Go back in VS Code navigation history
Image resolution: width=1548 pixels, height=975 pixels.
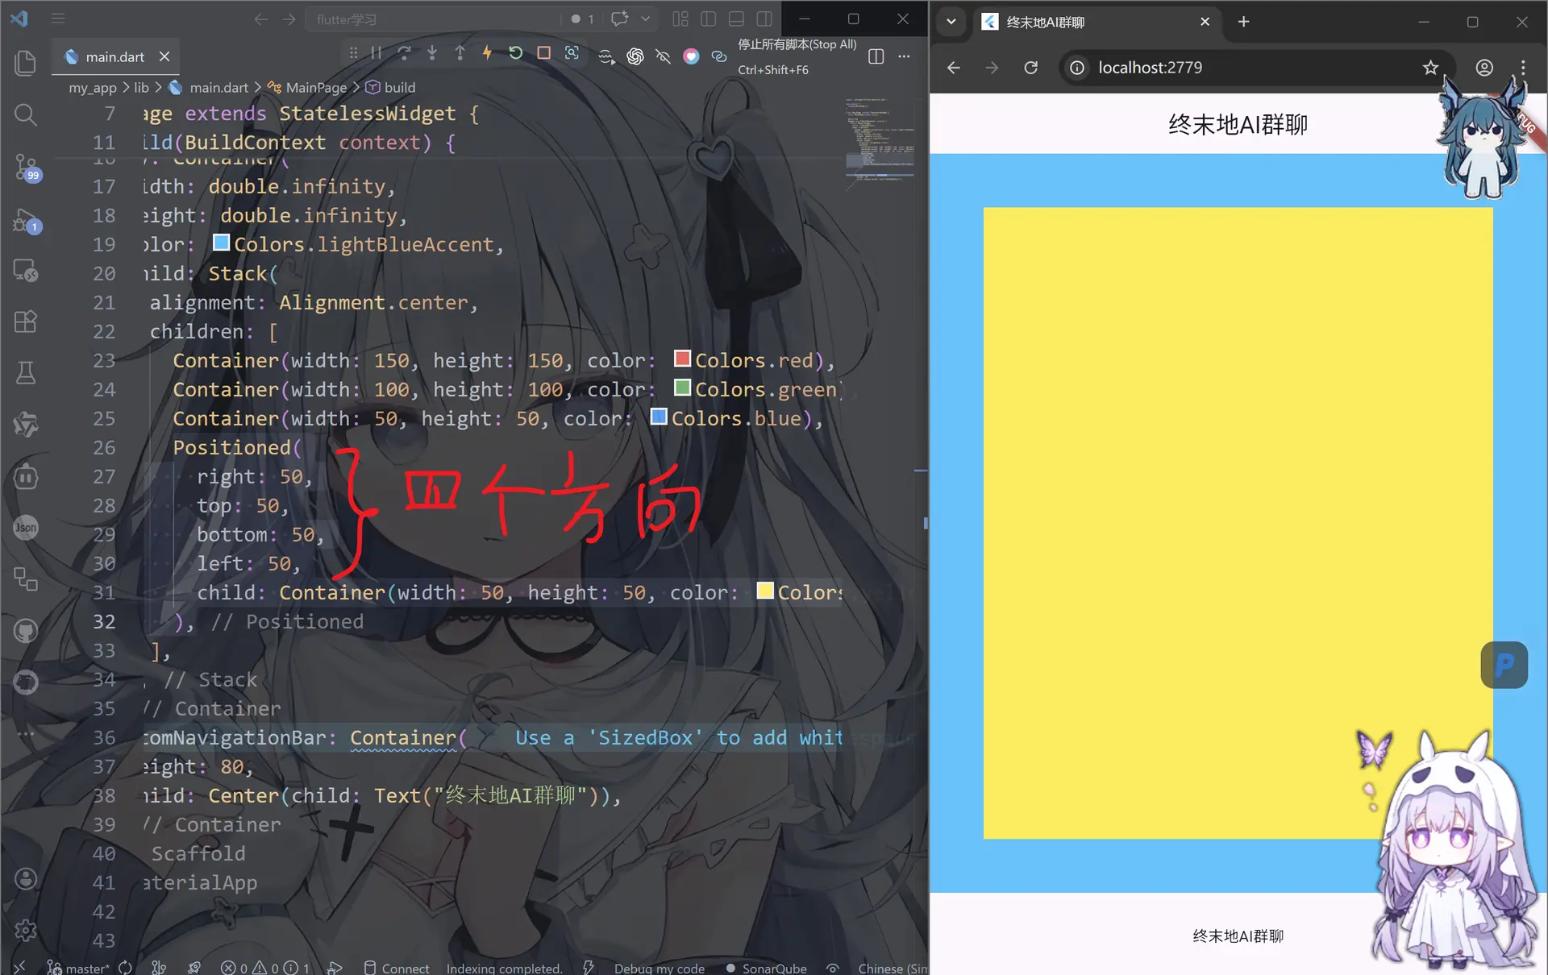click(260, 19)
